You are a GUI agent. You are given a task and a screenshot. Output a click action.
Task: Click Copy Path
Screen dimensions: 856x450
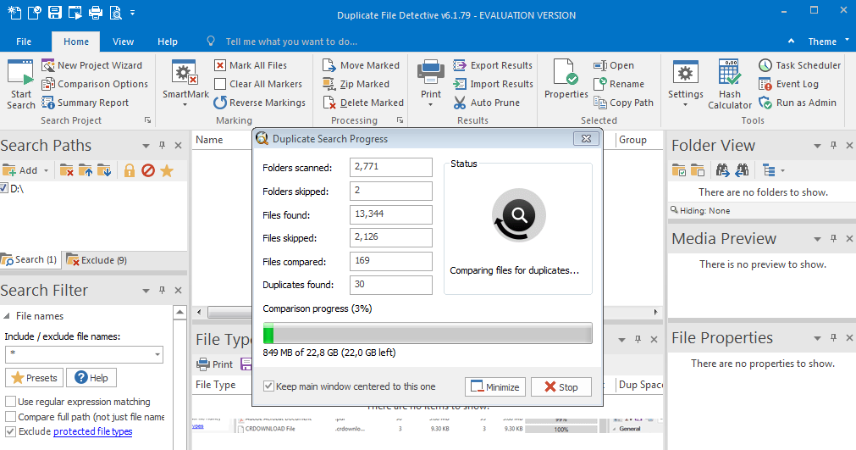(623, 103)
